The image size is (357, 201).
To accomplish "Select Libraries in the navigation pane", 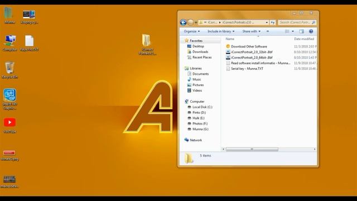I will click(196, 68).
